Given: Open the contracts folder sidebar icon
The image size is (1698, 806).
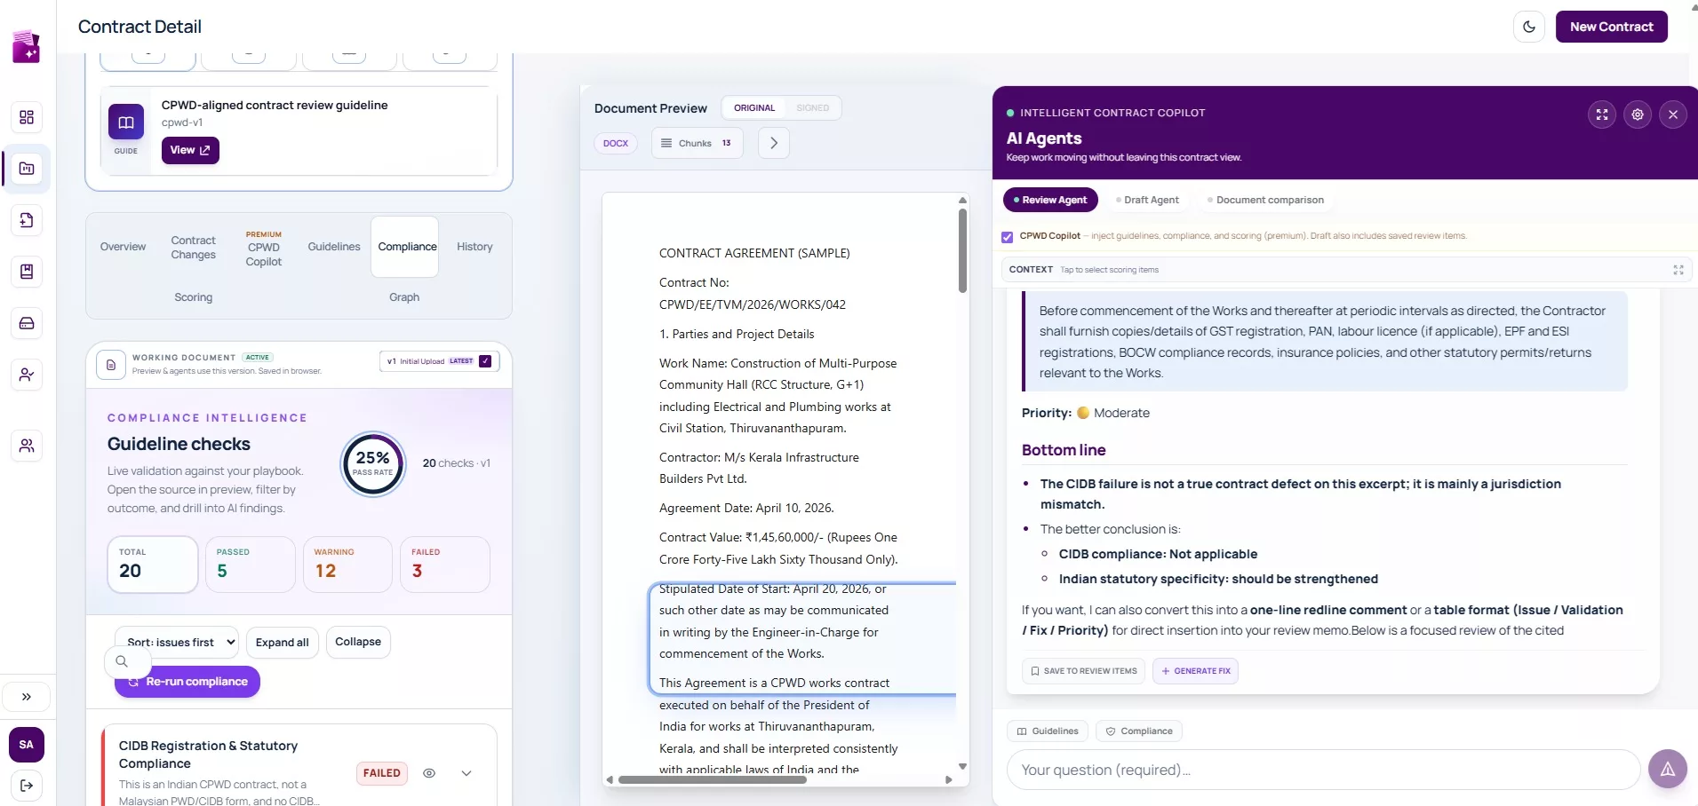Looking at the screenshot, I should point(27,169).
